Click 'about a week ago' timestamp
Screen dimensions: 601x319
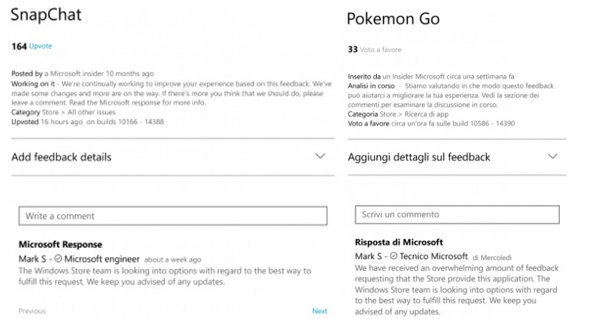pos(173,260)
